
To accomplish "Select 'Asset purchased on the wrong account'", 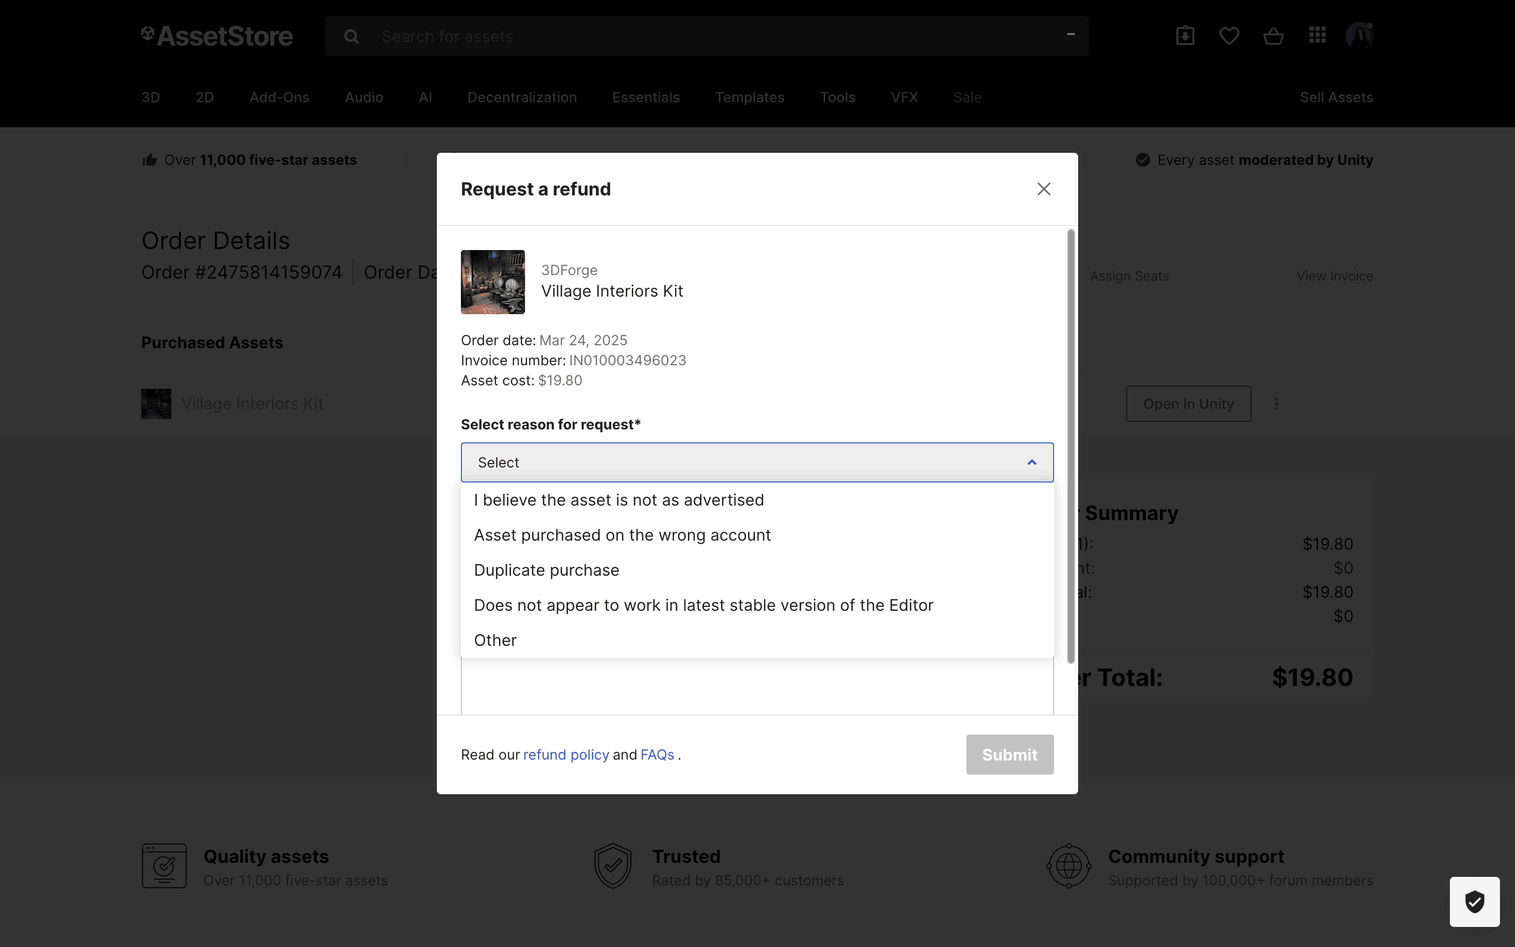I will pos(622,535).
